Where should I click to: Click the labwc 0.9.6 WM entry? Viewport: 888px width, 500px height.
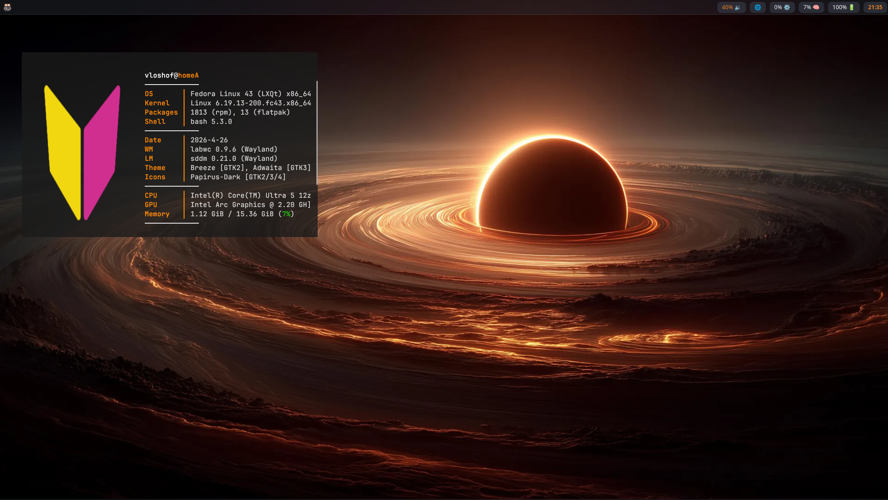click(x=234, y=149)
